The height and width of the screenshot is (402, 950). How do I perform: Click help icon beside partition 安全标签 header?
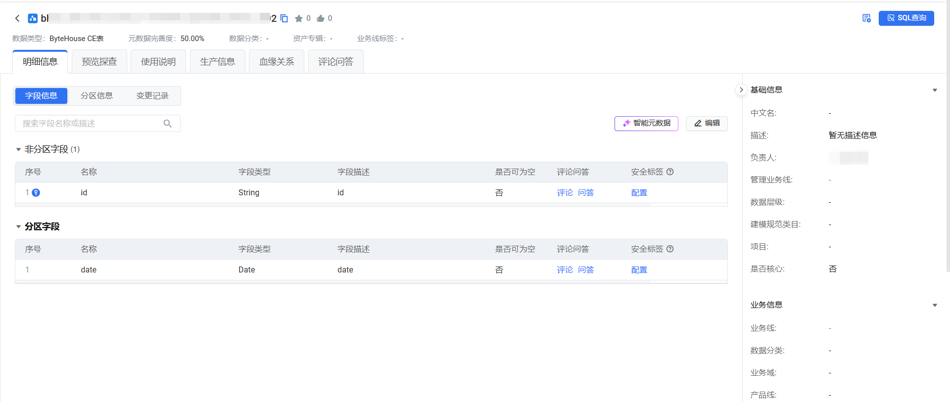(670, 249)
